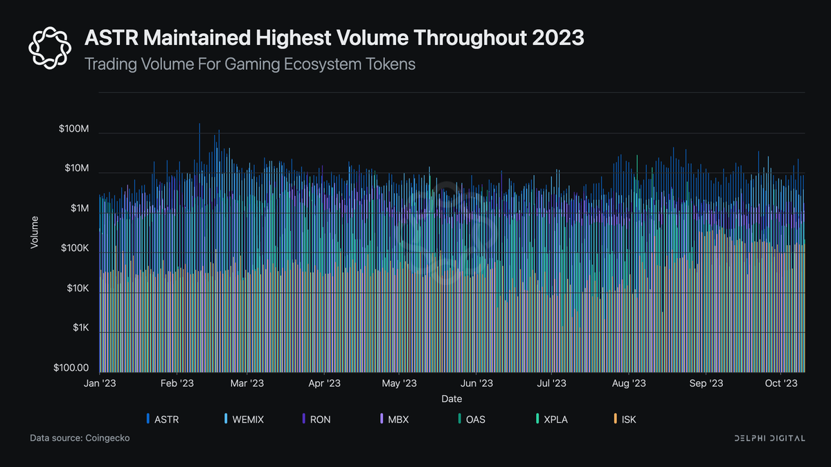831x467 pixels.
Task: Click the ISK orange legend color marker
Action: [615, 419]
